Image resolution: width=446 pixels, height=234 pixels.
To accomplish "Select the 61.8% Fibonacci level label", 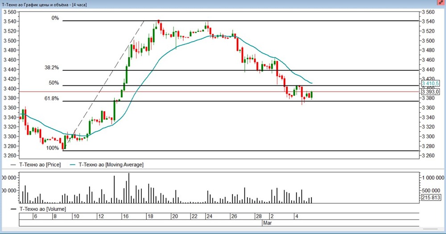I will [x=51, y=98].
